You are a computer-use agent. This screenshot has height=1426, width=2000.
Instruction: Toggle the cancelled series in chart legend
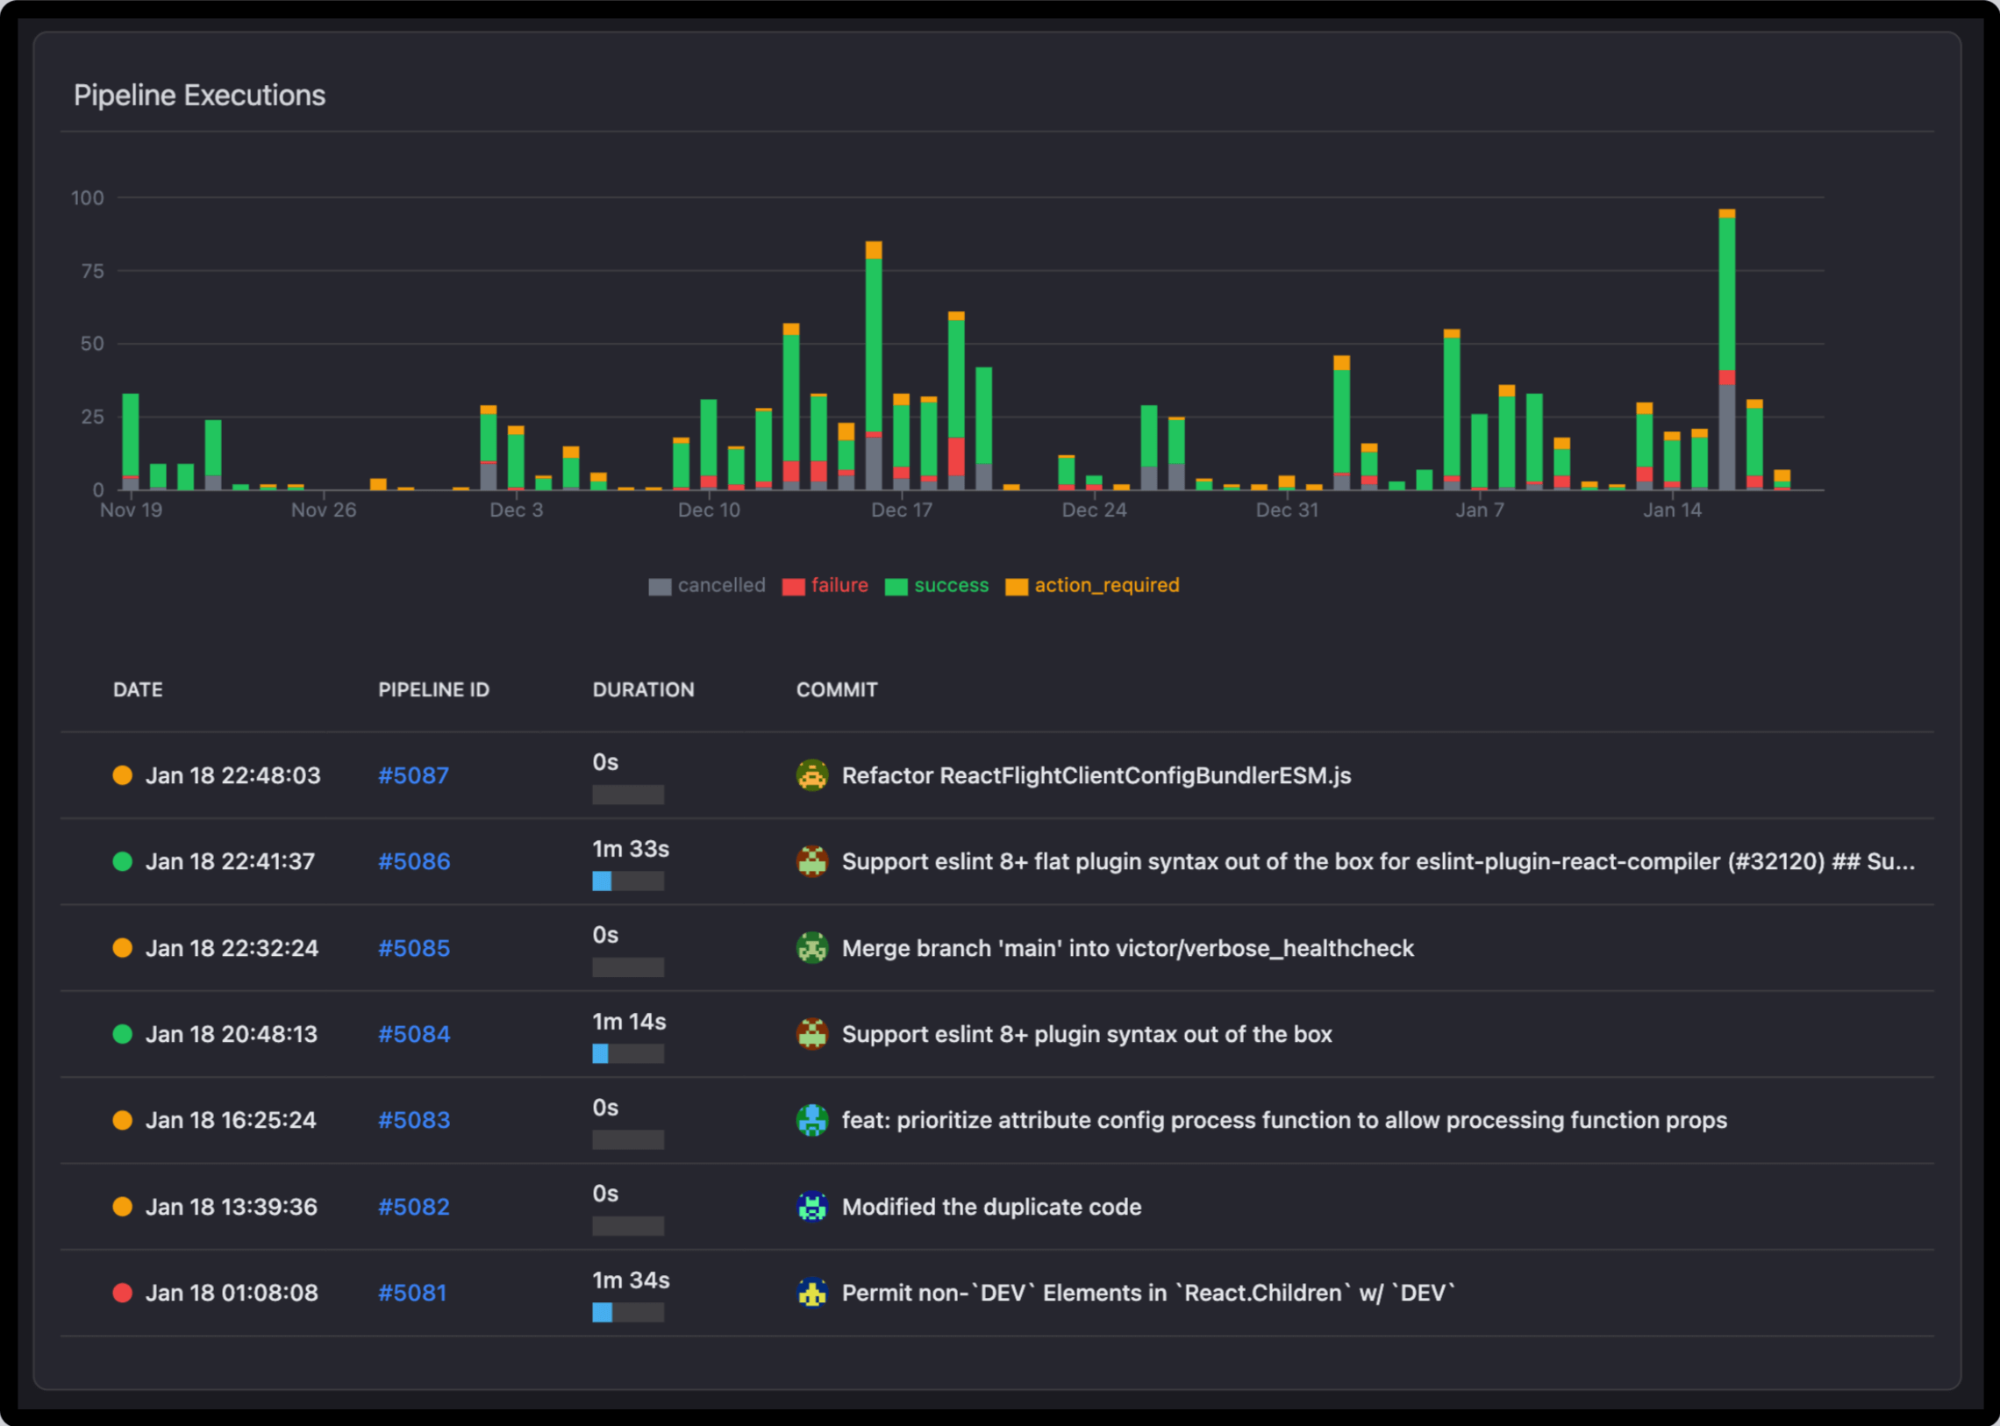720,586
